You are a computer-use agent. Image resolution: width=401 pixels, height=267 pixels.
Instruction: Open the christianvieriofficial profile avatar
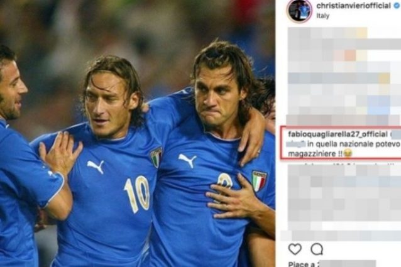(x=299, y=11)
